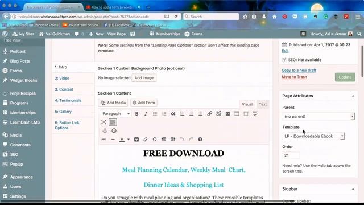364x205 pixels.
Task: Open the Paragraph format dropdown
Action: (115, 114)
